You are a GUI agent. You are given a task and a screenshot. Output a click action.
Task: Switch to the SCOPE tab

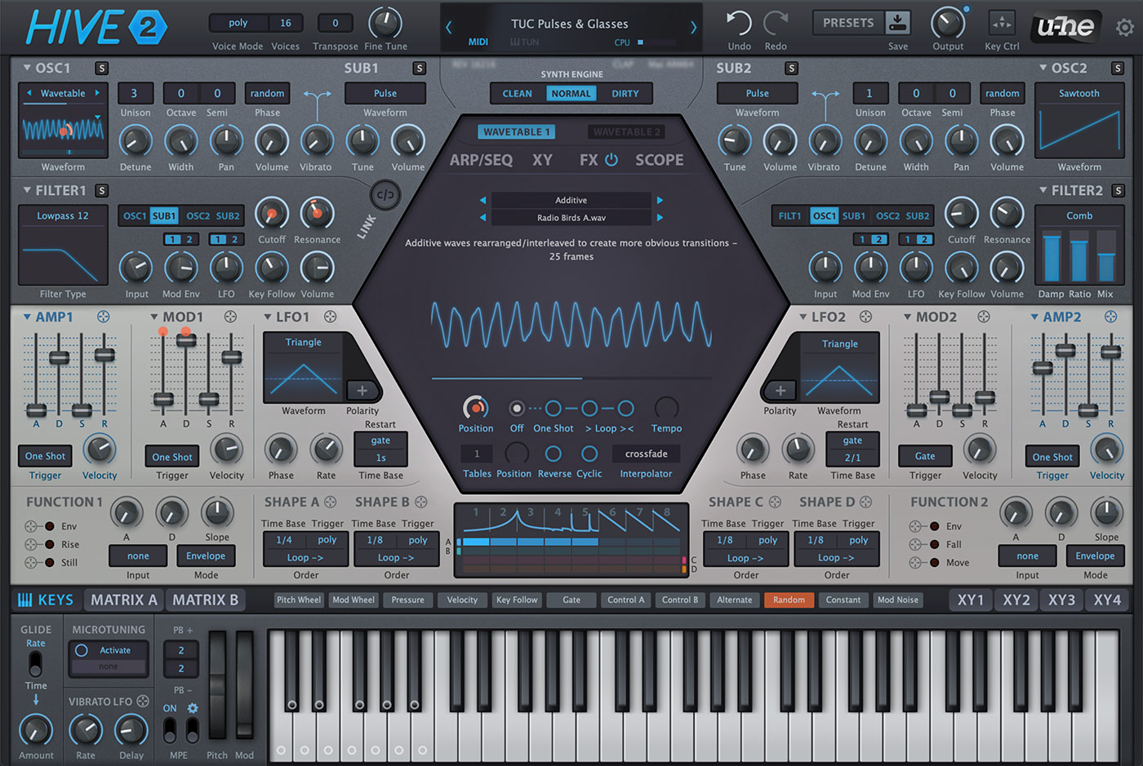(x=659, y=159)
